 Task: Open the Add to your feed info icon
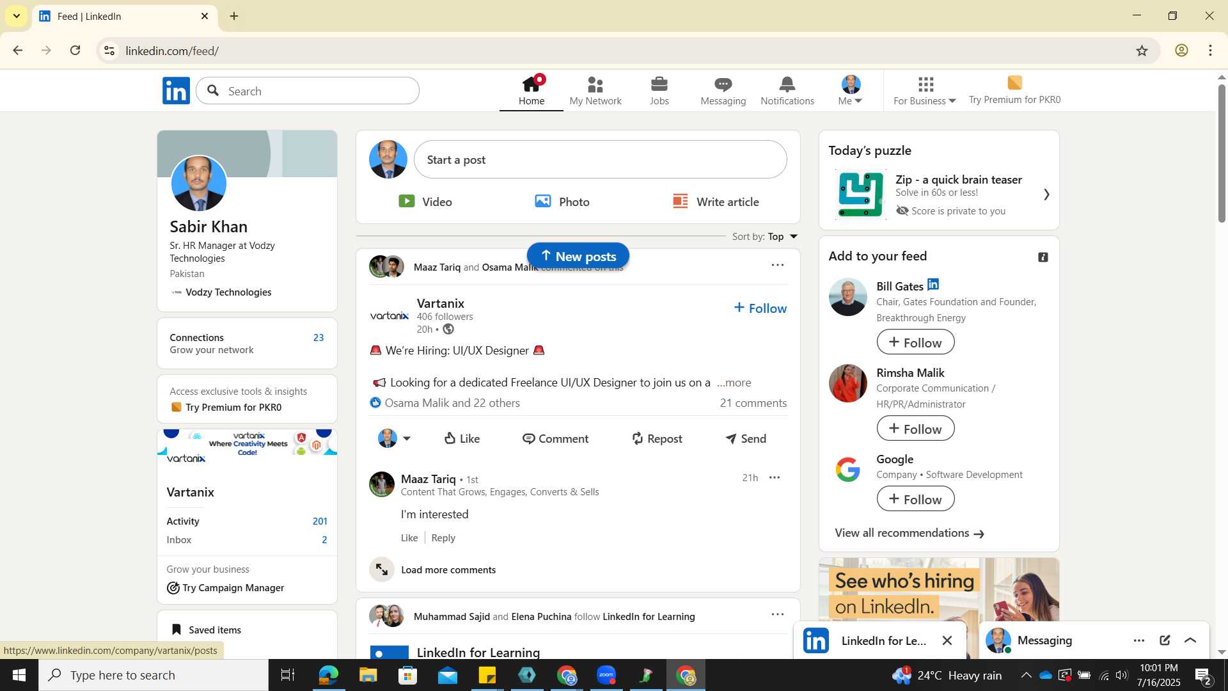pos(1043,257)
